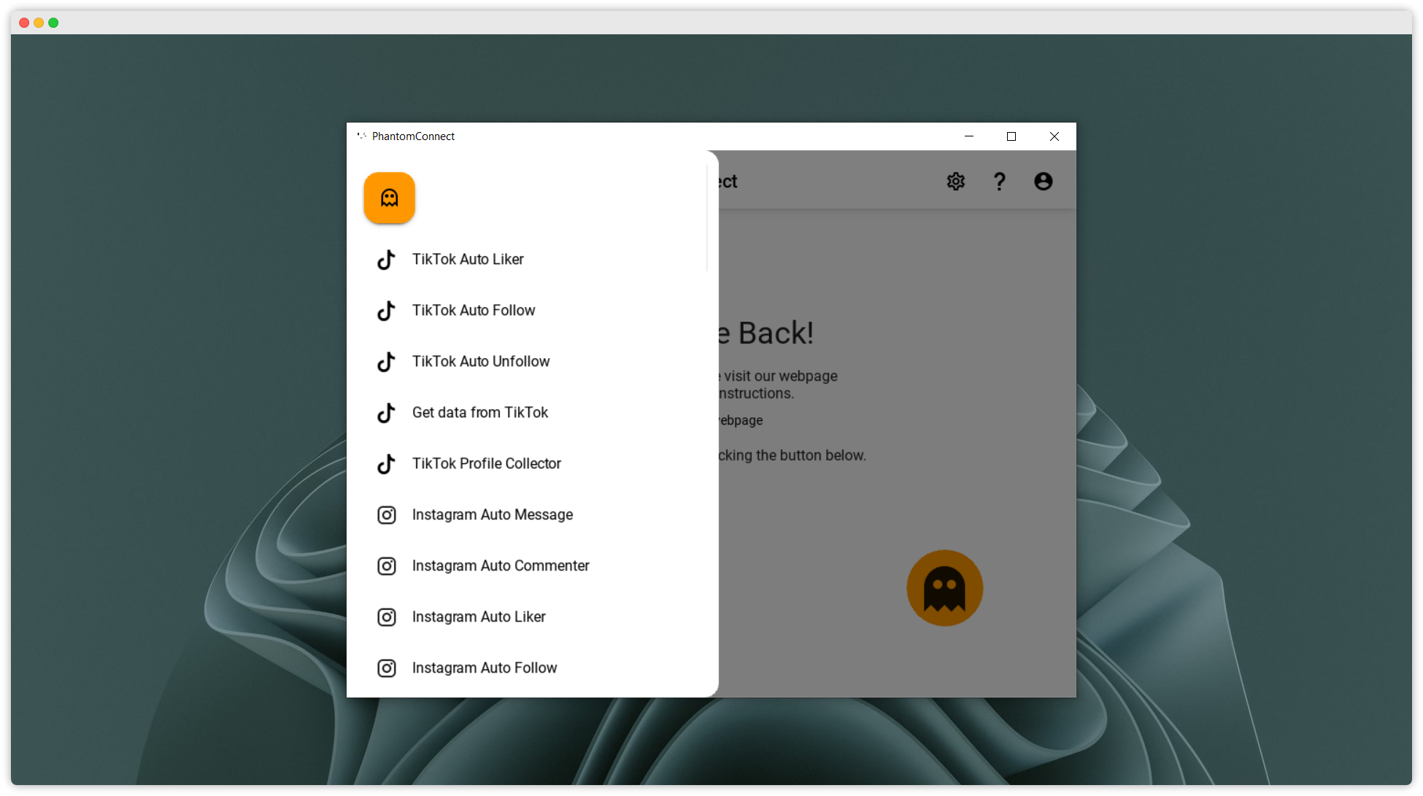This screenshot has height=796, width=1423.
Task: Click the green macOS fullscreen dot
Action: (x=53, y=23)
